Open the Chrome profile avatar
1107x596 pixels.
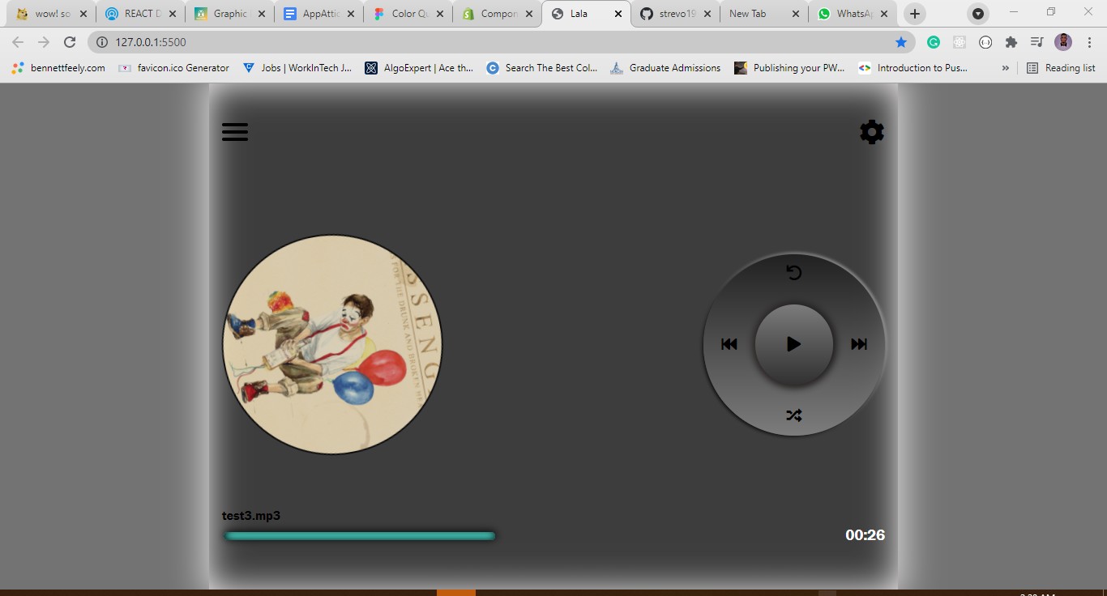tap(1063, 42)
